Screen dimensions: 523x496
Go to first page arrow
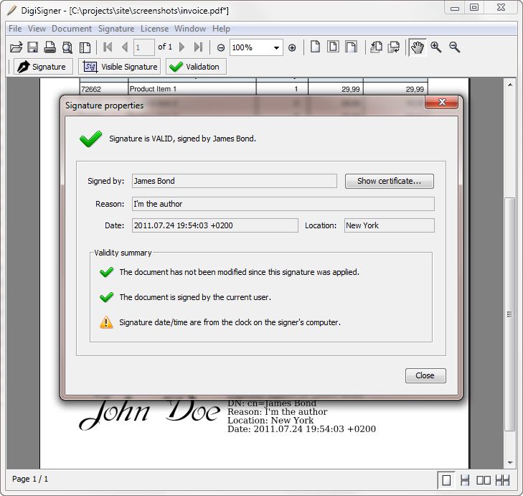[108, 47]
